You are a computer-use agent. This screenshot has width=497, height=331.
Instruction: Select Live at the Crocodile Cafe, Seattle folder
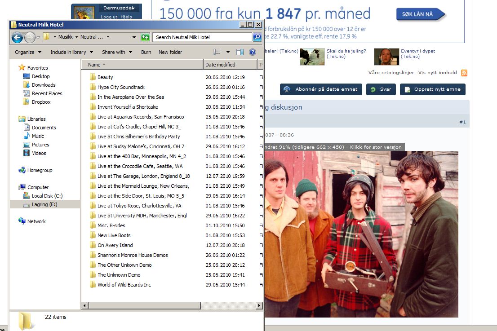tap(140, 166)
